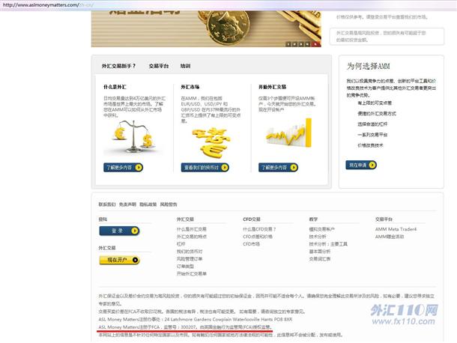The width and height of the screenshot is (457, 343).
Task: Open the 什么是CFD交易？ link
Action: coord(259,229)
